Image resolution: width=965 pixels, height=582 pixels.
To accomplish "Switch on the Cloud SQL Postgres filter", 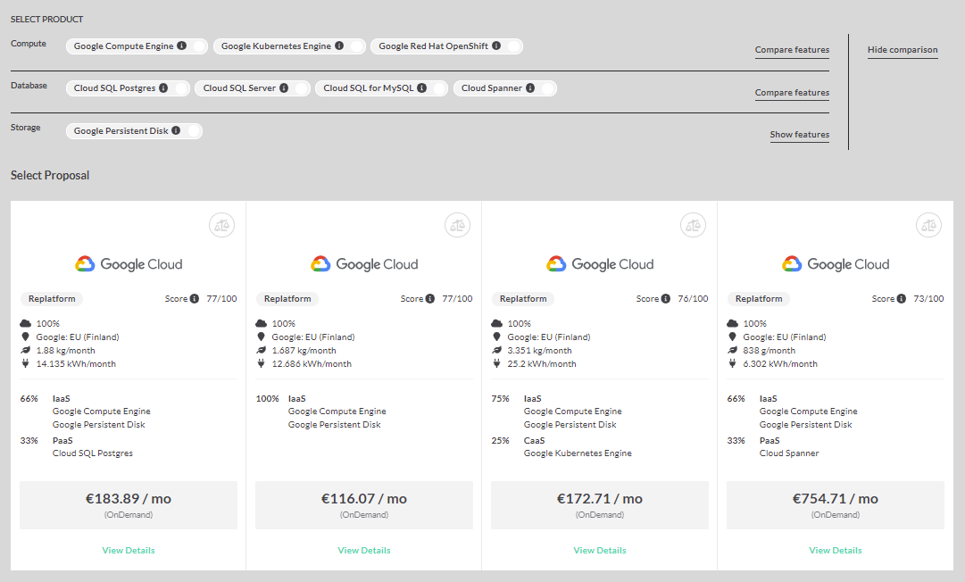I will 180,88.
